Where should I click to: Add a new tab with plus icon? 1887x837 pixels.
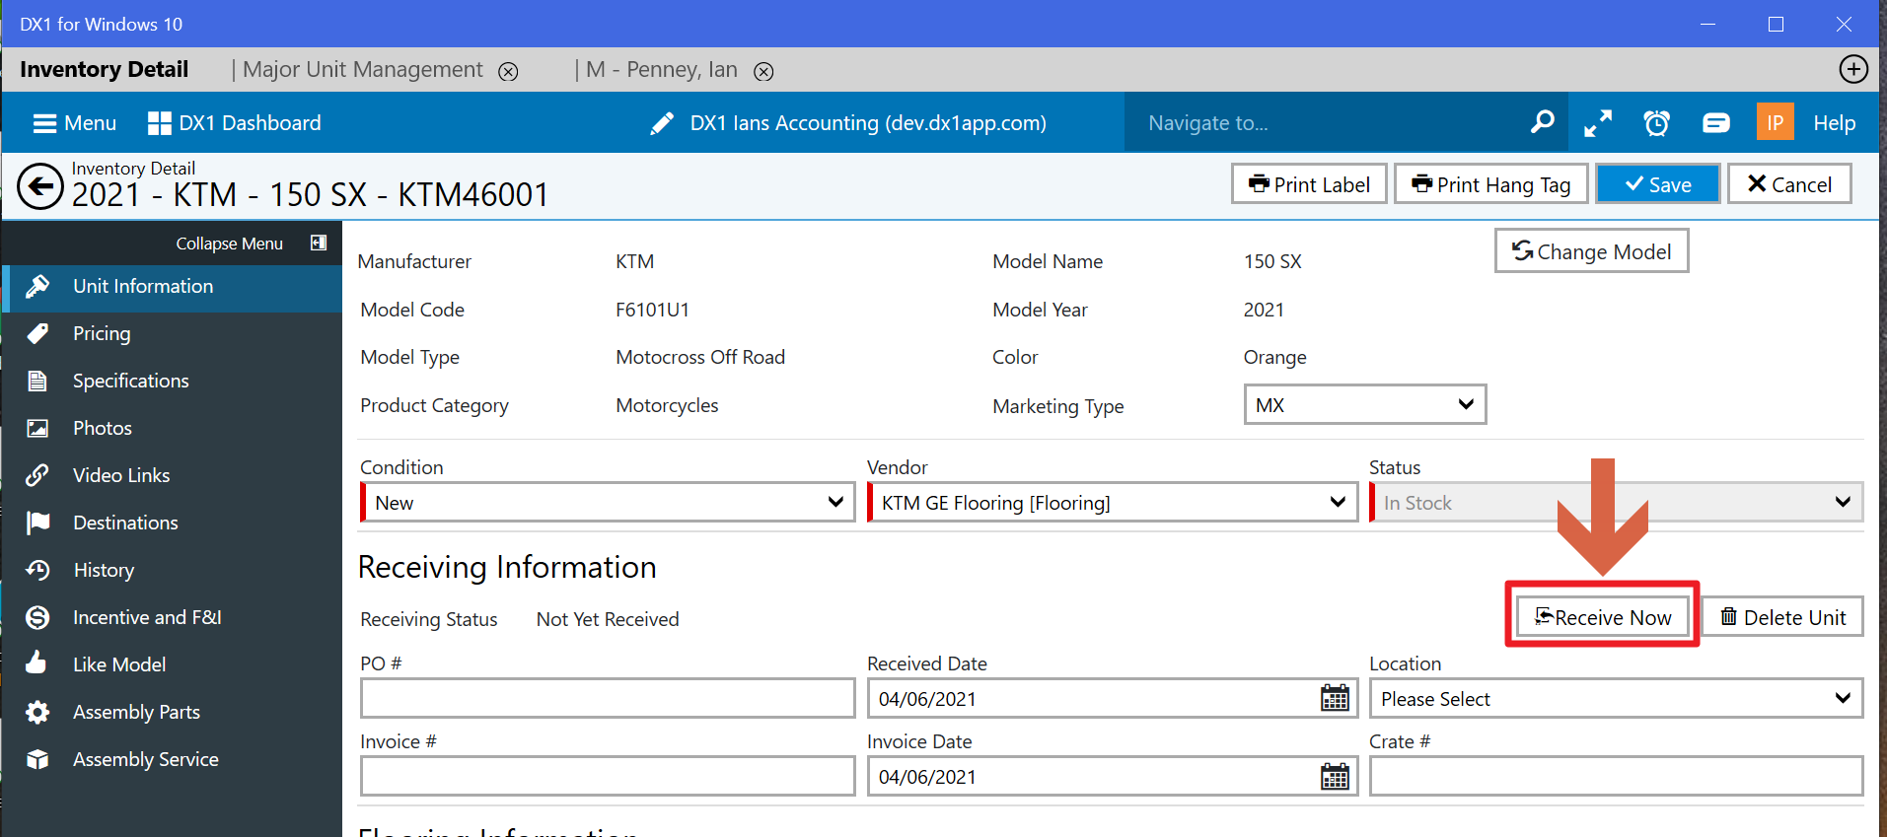[1853, 69]
